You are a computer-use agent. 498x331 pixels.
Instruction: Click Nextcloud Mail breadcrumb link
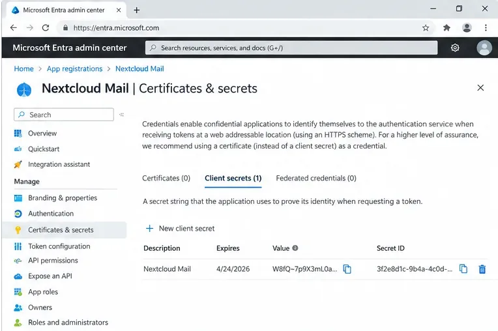139,69
